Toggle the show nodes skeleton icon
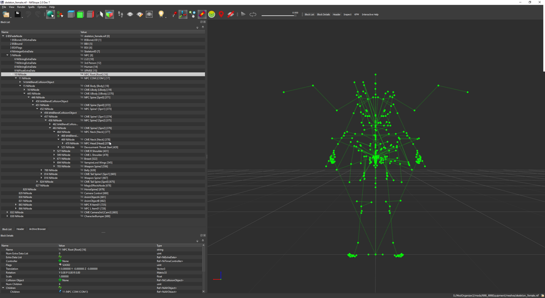The image size is (545, 298). [x=192, y=14]
